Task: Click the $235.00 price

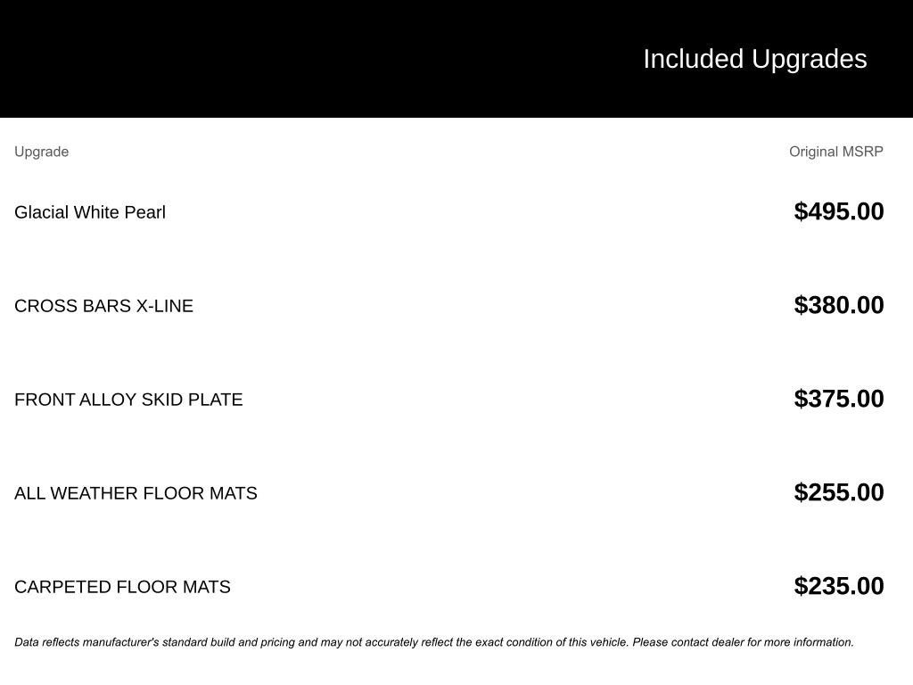Action: tap(838, 586)
